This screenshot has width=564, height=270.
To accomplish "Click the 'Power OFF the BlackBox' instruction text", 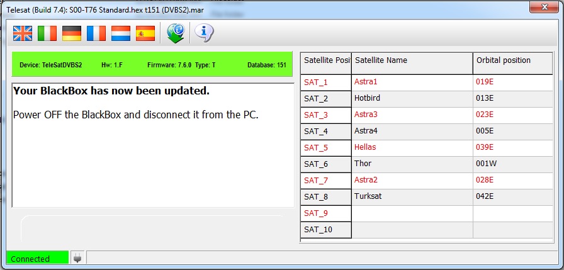I will tap(136, 115).
